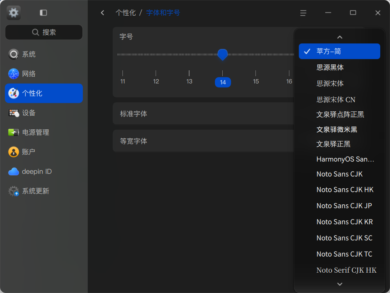
Task: Click the 系统 system icon
Action: (x=13, y=54)
